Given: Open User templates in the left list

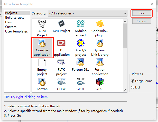Looking at the screenshot, I should [17, 31].
